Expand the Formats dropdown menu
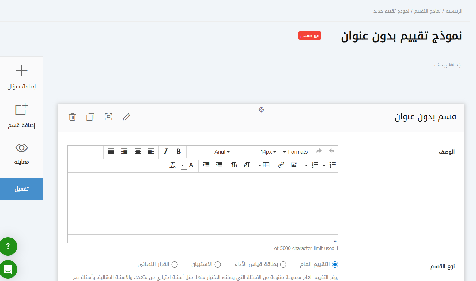This screenshot has width=476, height=281. point(295,152)
